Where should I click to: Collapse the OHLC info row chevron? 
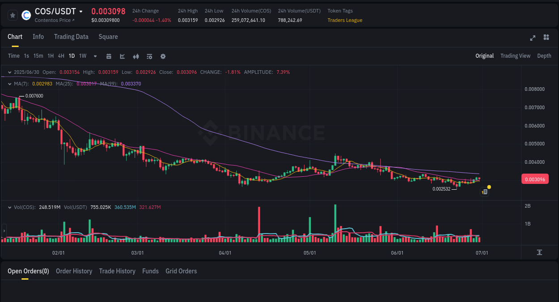click(x=9, y=72)
